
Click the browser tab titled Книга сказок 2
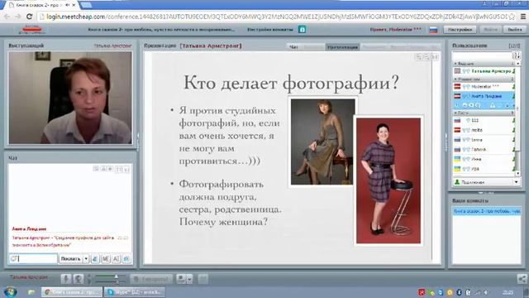tap(42, 5)
